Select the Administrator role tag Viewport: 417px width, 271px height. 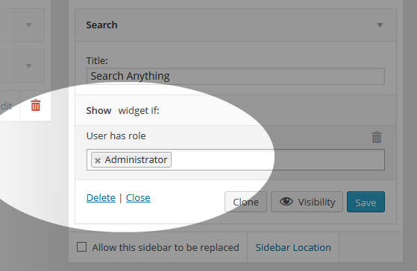tap(136, 160)
